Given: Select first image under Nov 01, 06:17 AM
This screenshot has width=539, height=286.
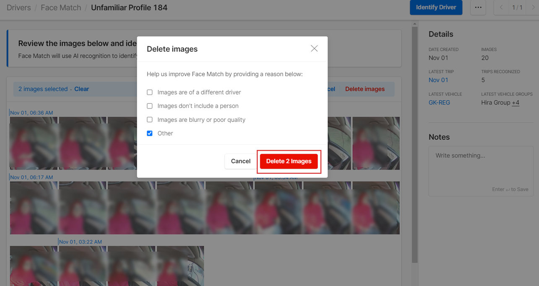Looking at the screenshot, I should click(x=34, y=208).
